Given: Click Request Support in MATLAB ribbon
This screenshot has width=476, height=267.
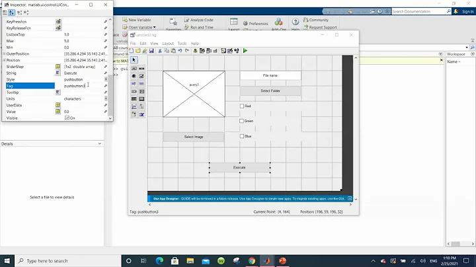Looking at the screenshot, I should [320, 27].
